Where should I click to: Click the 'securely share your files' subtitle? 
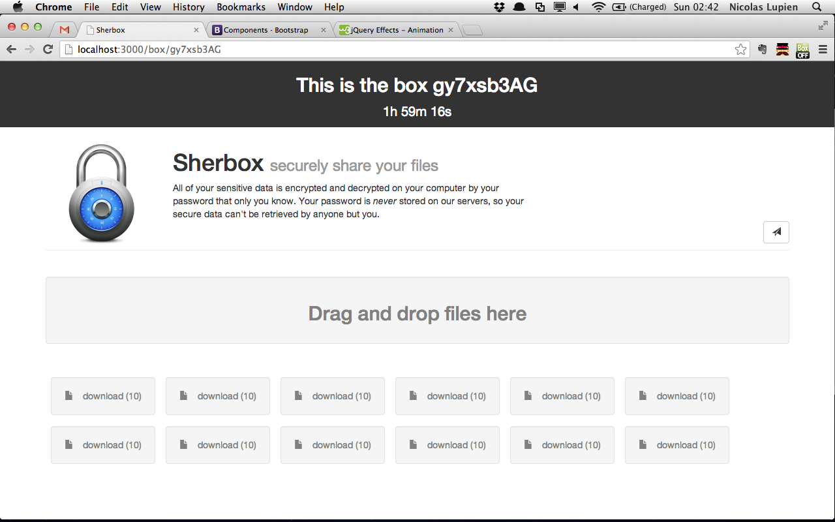pos(354,166)
